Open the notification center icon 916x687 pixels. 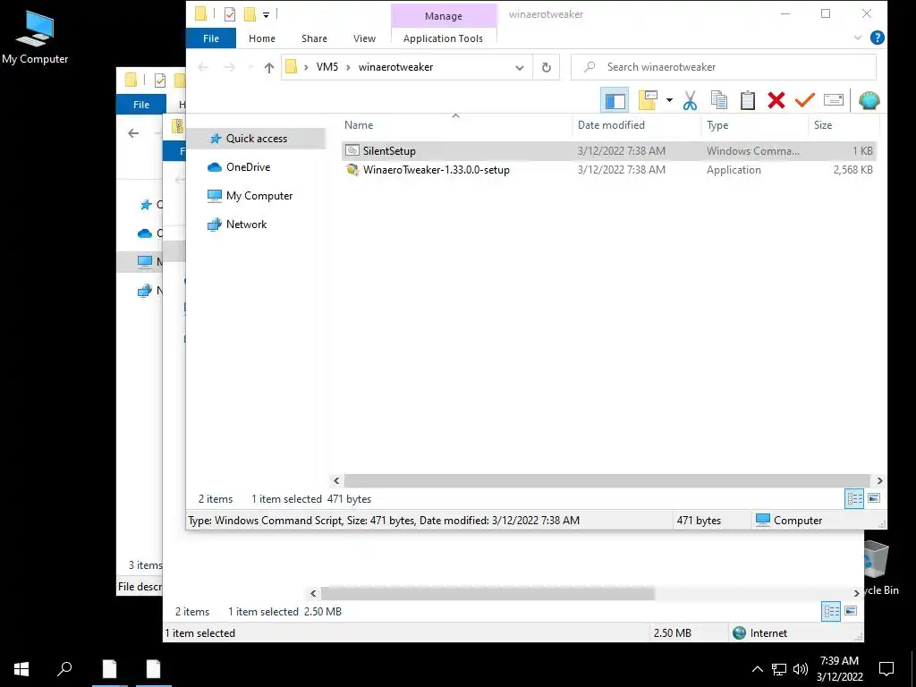click(x=886, y=669)
